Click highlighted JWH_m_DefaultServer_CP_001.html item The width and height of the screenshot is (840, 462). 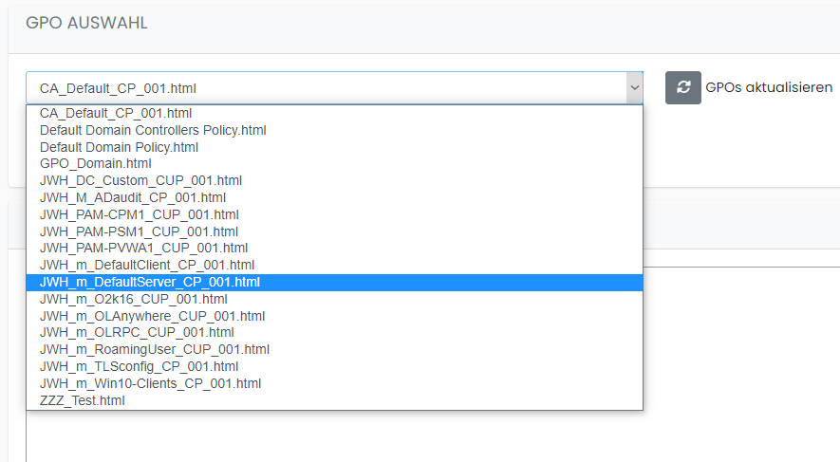point(150,282)
